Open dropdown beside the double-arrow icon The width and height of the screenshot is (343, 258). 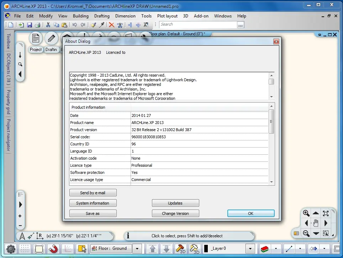(324, 249)
